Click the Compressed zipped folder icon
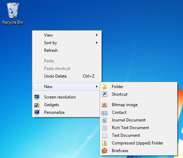The height and width of the screenshot is (158, 183). (105, 143)
